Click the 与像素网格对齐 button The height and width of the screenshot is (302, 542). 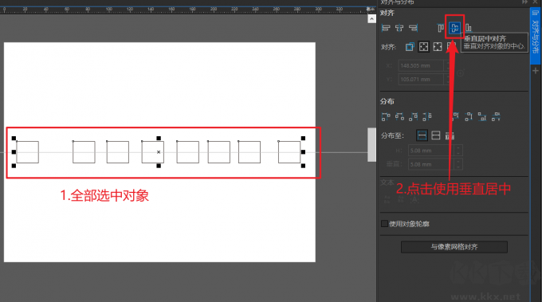(x=454, y=247)
